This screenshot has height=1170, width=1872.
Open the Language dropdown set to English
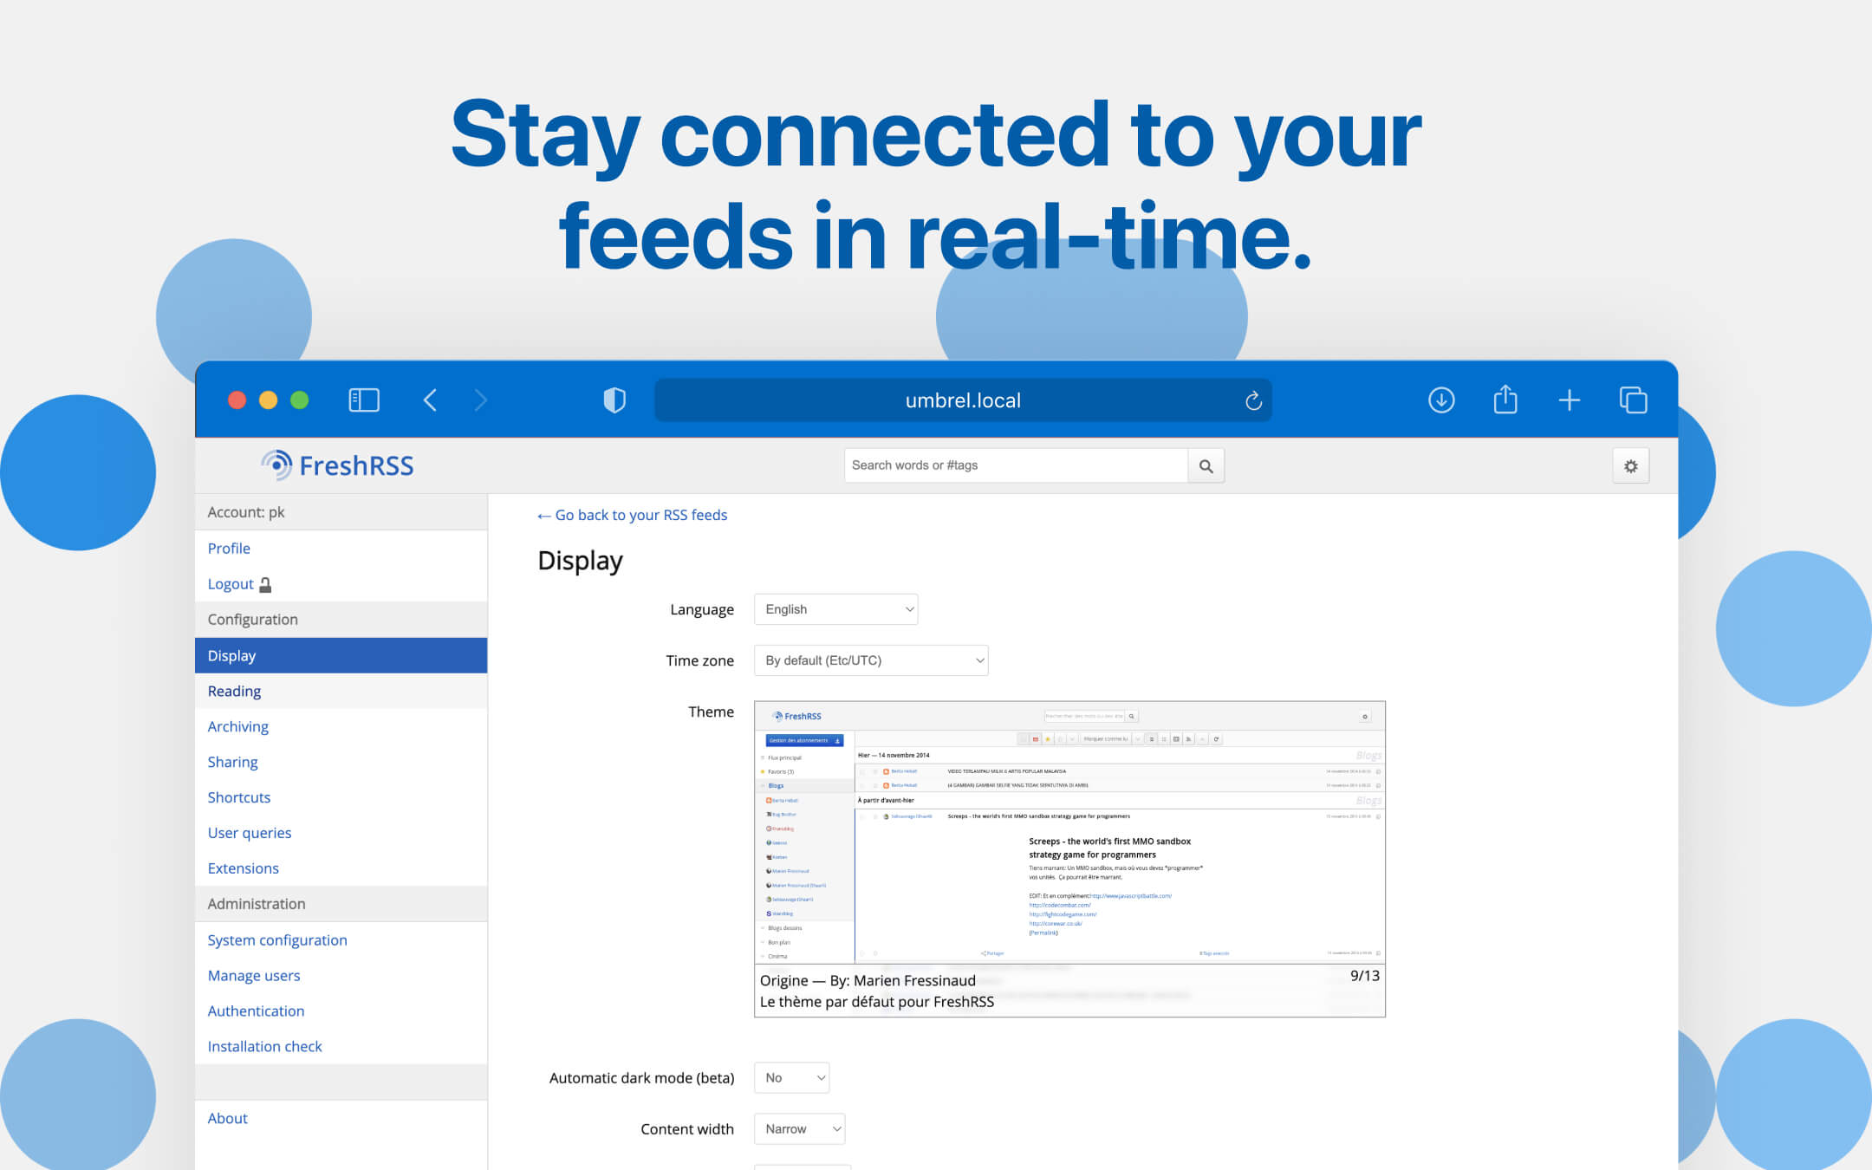point(835,609)
